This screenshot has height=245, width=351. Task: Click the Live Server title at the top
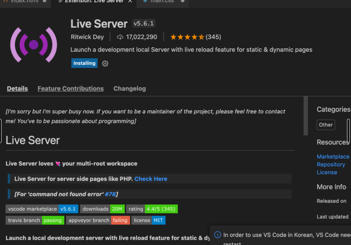(99, 24)
